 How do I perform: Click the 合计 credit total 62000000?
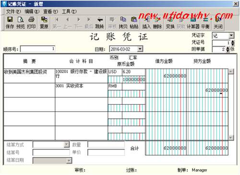click(207, 148)
